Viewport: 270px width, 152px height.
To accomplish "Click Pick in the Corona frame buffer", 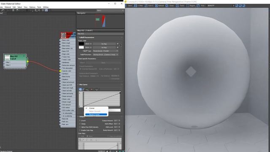I will tap(201, 5).
